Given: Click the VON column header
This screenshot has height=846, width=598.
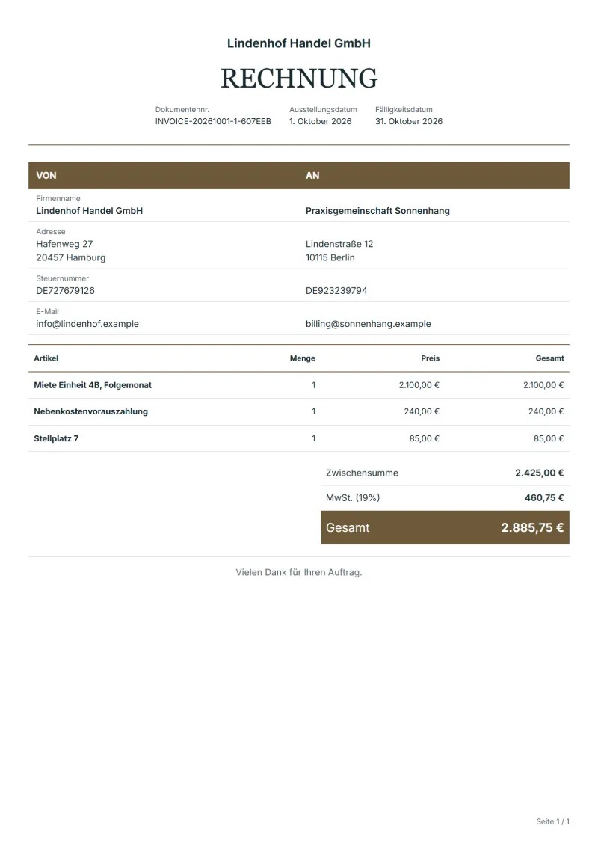Looking at the screenshot, I should pos(46,175).
